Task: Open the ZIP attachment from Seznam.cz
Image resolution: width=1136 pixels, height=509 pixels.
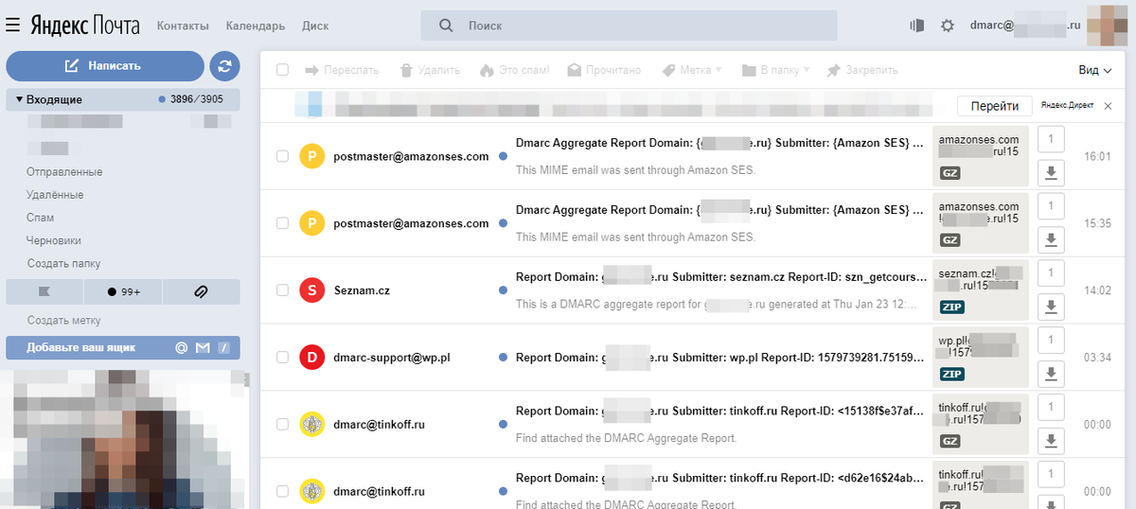Action: (x=951, y=307)
